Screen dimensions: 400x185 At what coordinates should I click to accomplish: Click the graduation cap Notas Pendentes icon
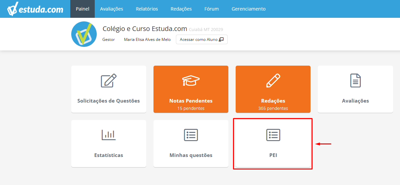click(191, 80)
